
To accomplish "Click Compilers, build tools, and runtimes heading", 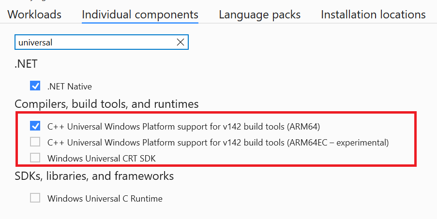I will [106, 104].
